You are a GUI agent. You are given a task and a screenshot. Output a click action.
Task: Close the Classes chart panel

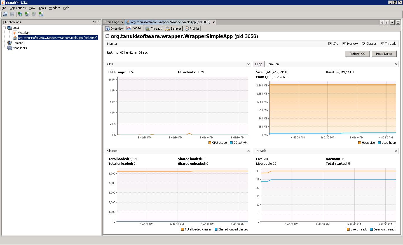pyautogui.click(x=248, y=151)
